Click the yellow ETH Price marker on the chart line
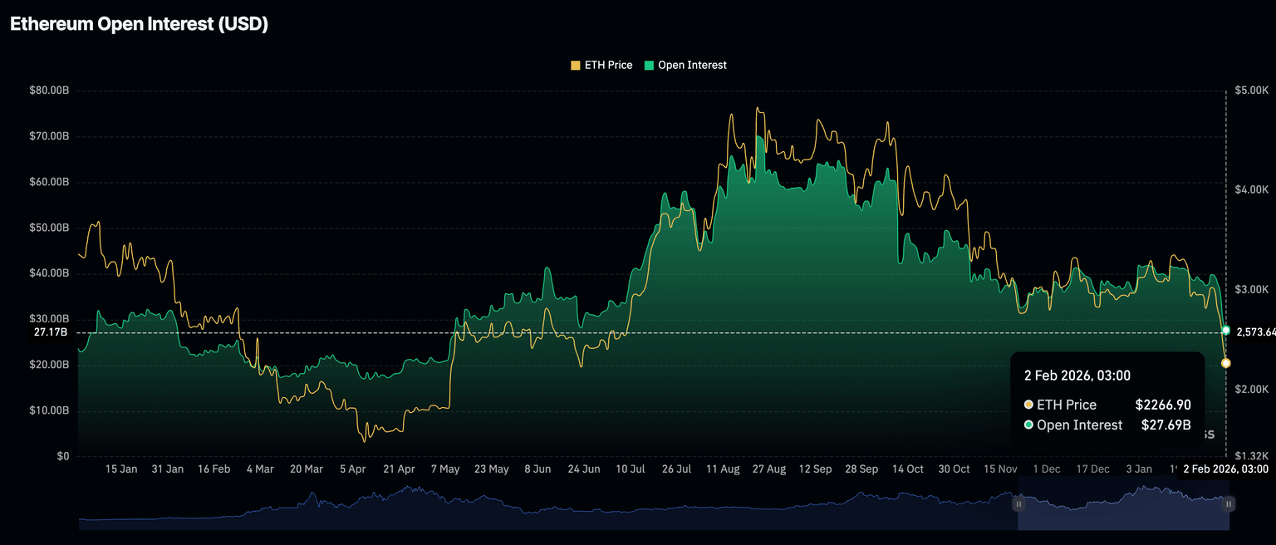The image size is (1276, 545). click(x=1226, y=363)
